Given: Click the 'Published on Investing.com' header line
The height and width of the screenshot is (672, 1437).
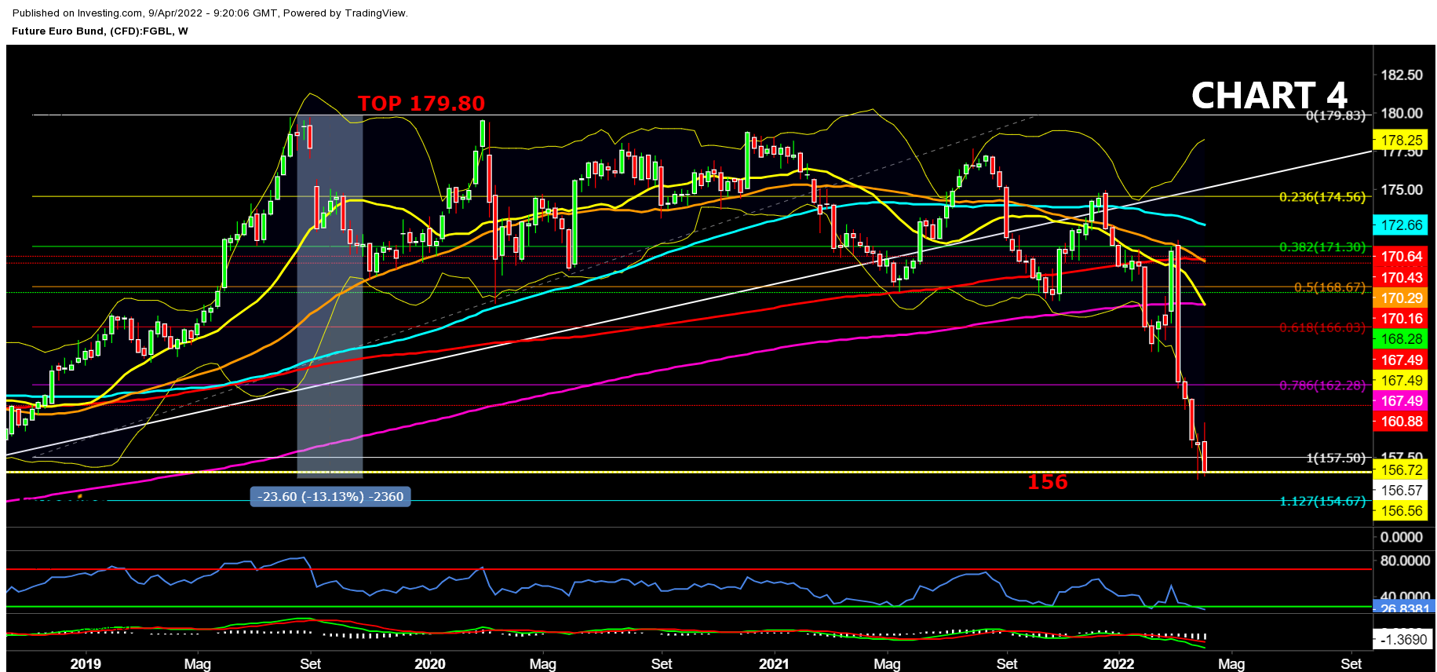Looking at the screenshot, I should 210,13.
